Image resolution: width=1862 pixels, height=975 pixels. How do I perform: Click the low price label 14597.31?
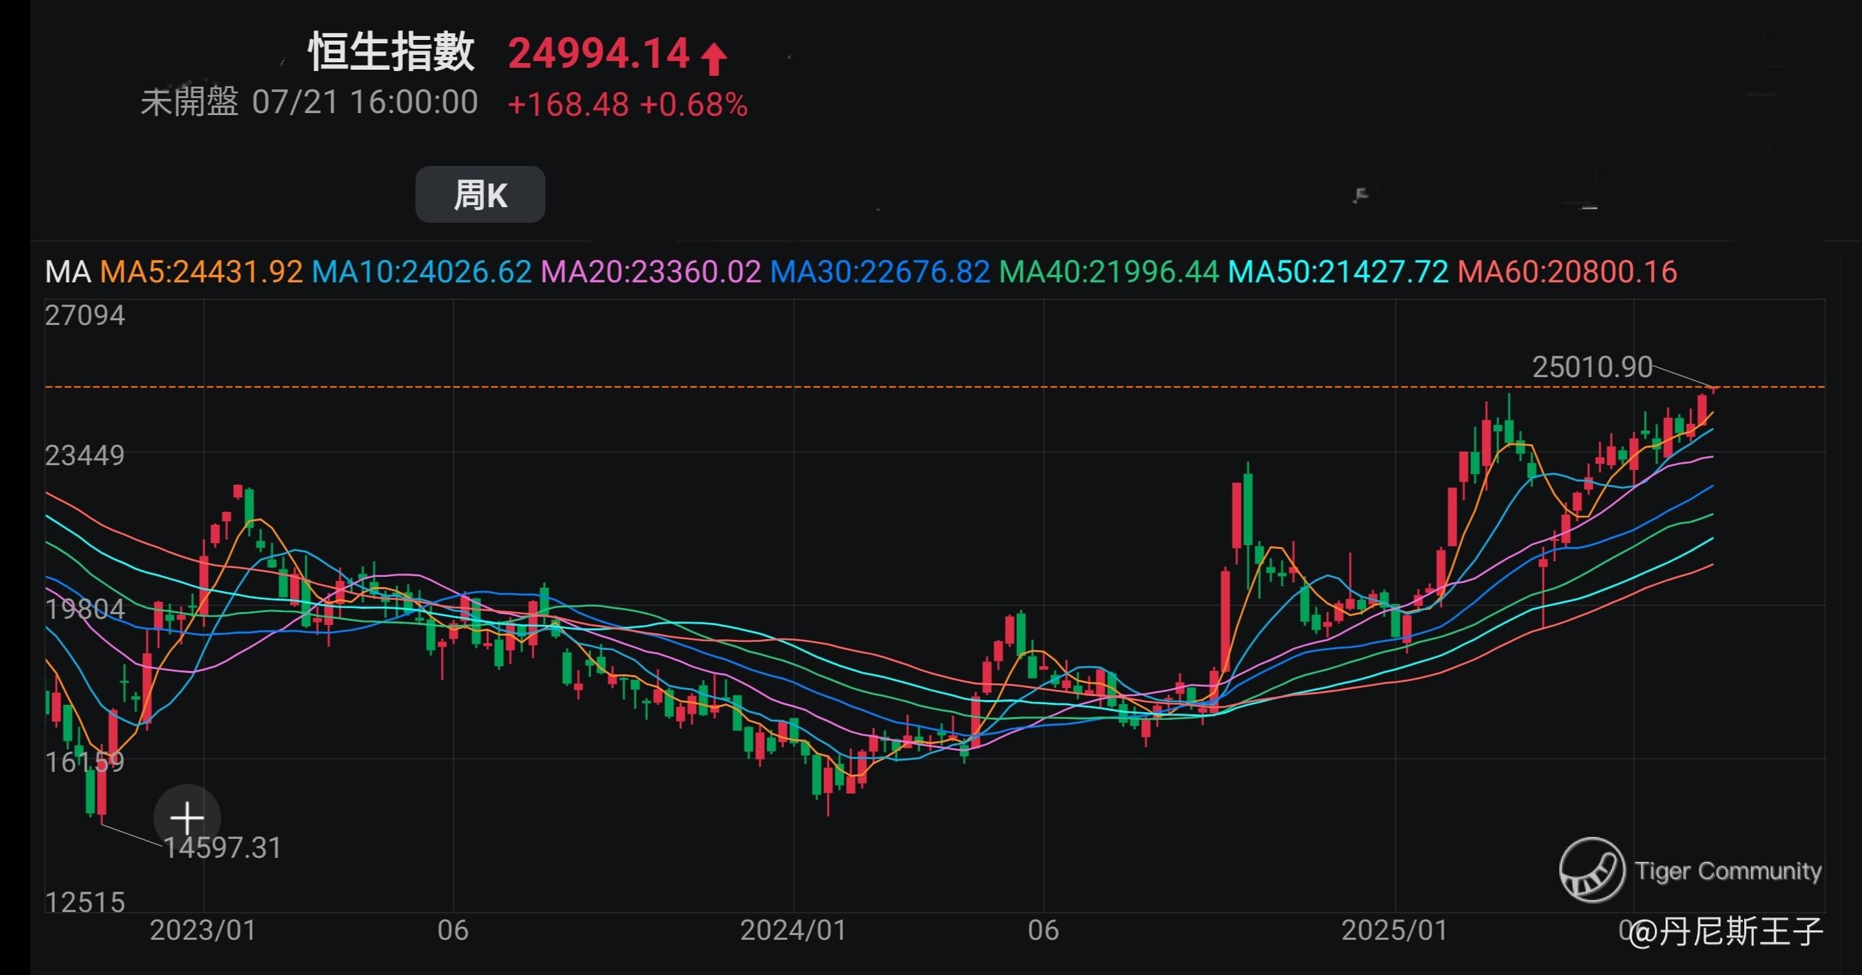pos(223,848)
